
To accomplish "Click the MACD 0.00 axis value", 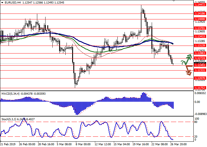I will click(197, 102).
